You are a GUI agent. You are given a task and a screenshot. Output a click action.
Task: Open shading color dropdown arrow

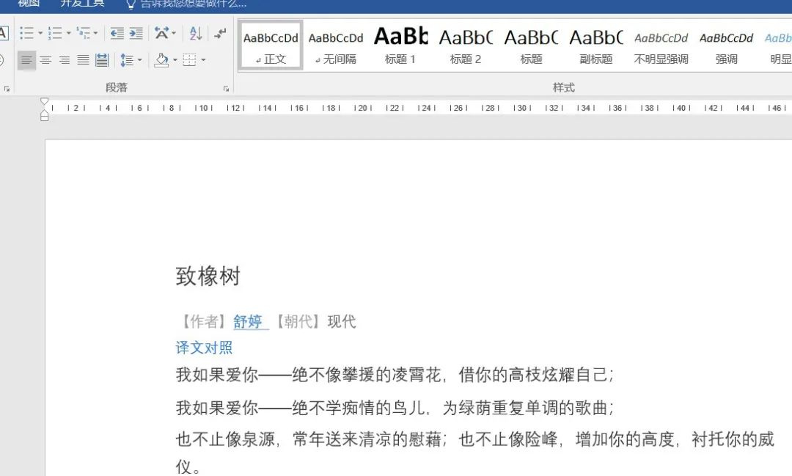click(175, 60)
